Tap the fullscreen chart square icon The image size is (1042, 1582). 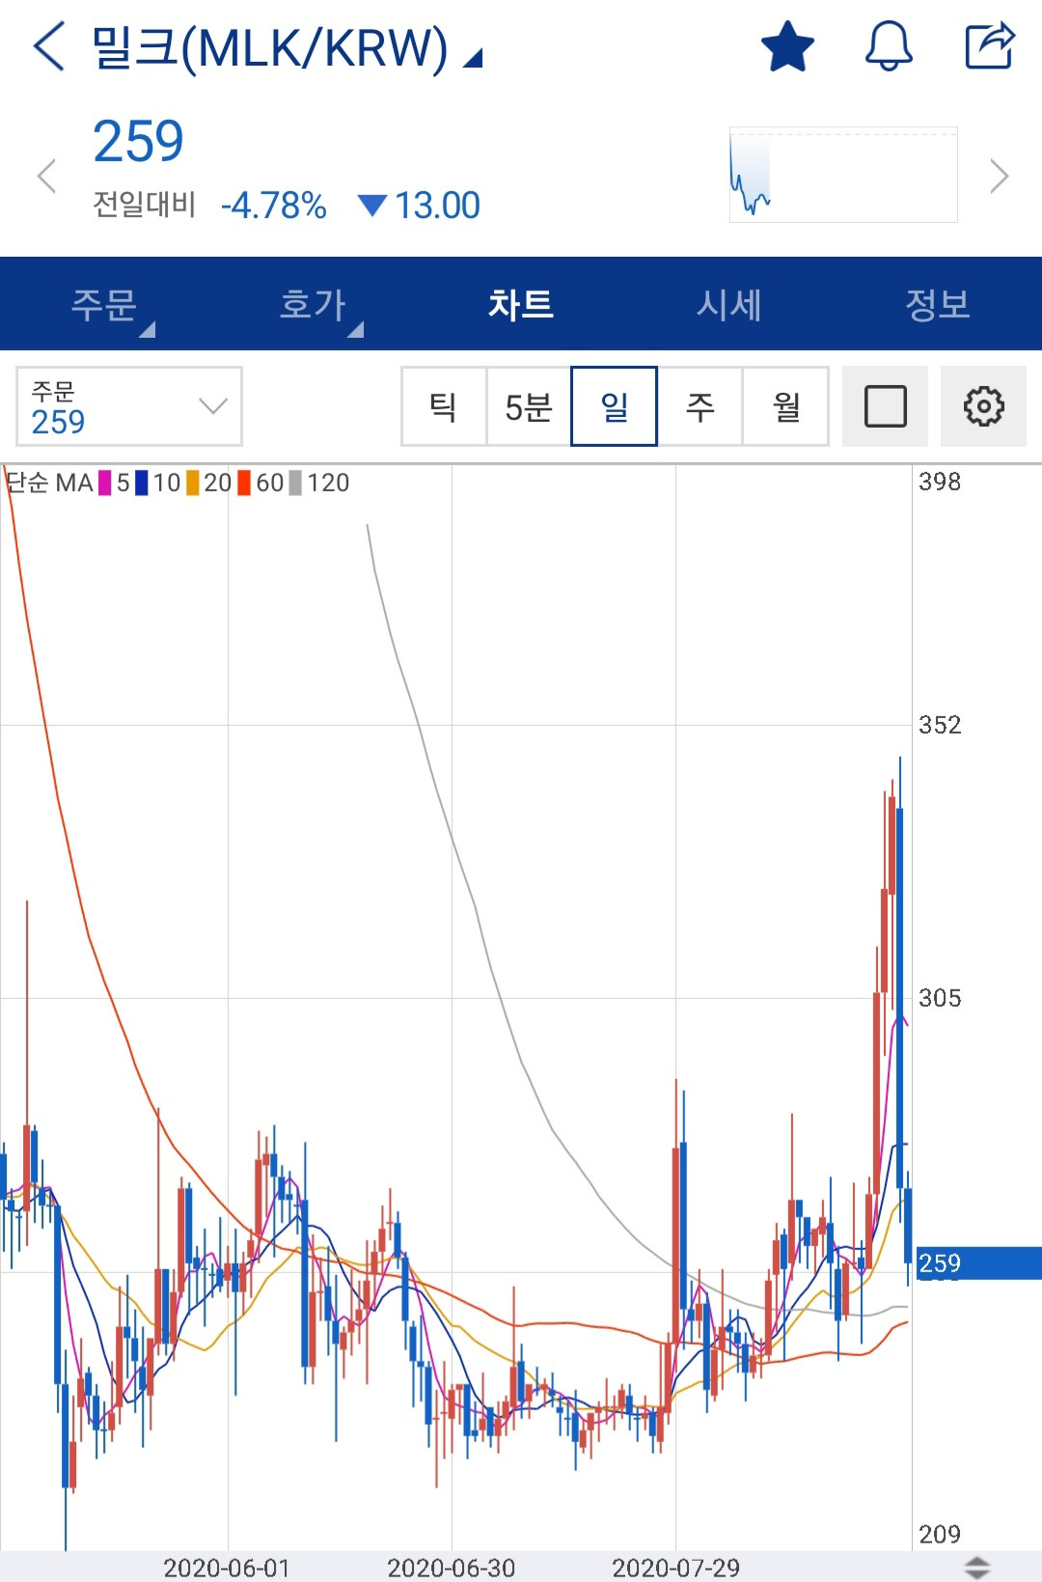(886, 406)
